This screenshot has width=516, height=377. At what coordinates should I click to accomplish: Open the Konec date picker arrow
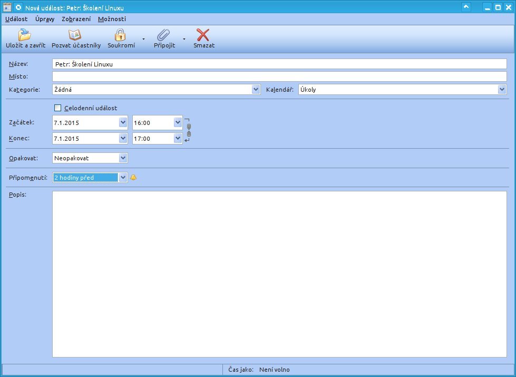pyautogui.click(x=123, y=138)
